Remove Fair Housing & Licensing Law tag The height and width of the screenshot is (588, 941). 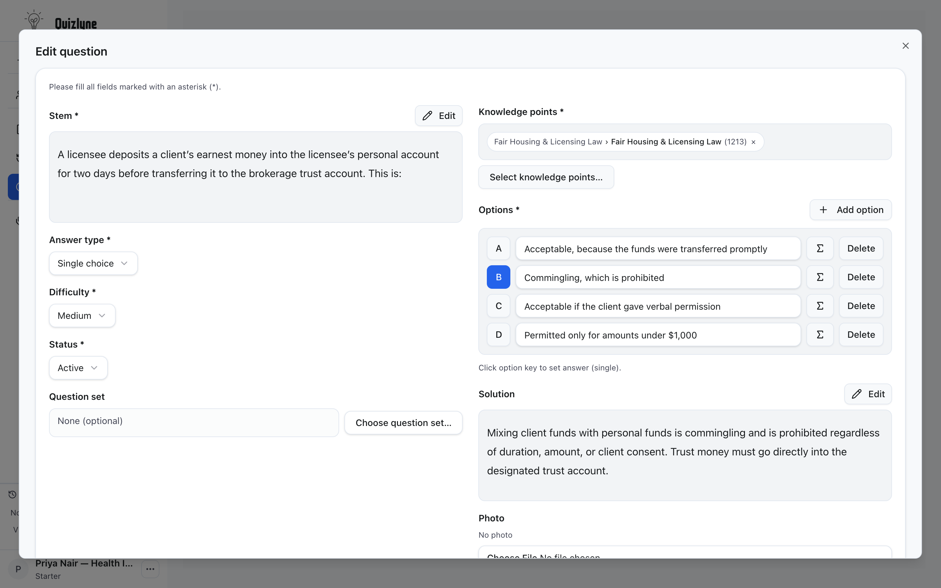click(753, 142)
